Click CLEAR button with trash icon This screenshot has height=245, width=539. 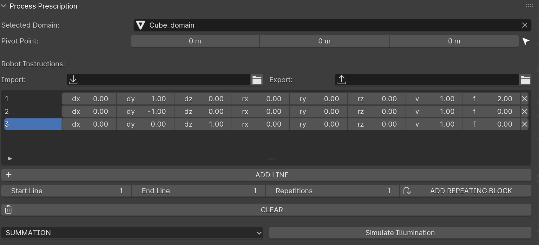(266, 210)
